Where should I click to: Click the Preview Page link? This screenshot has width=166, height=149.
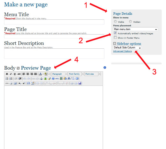pos(36,68)
